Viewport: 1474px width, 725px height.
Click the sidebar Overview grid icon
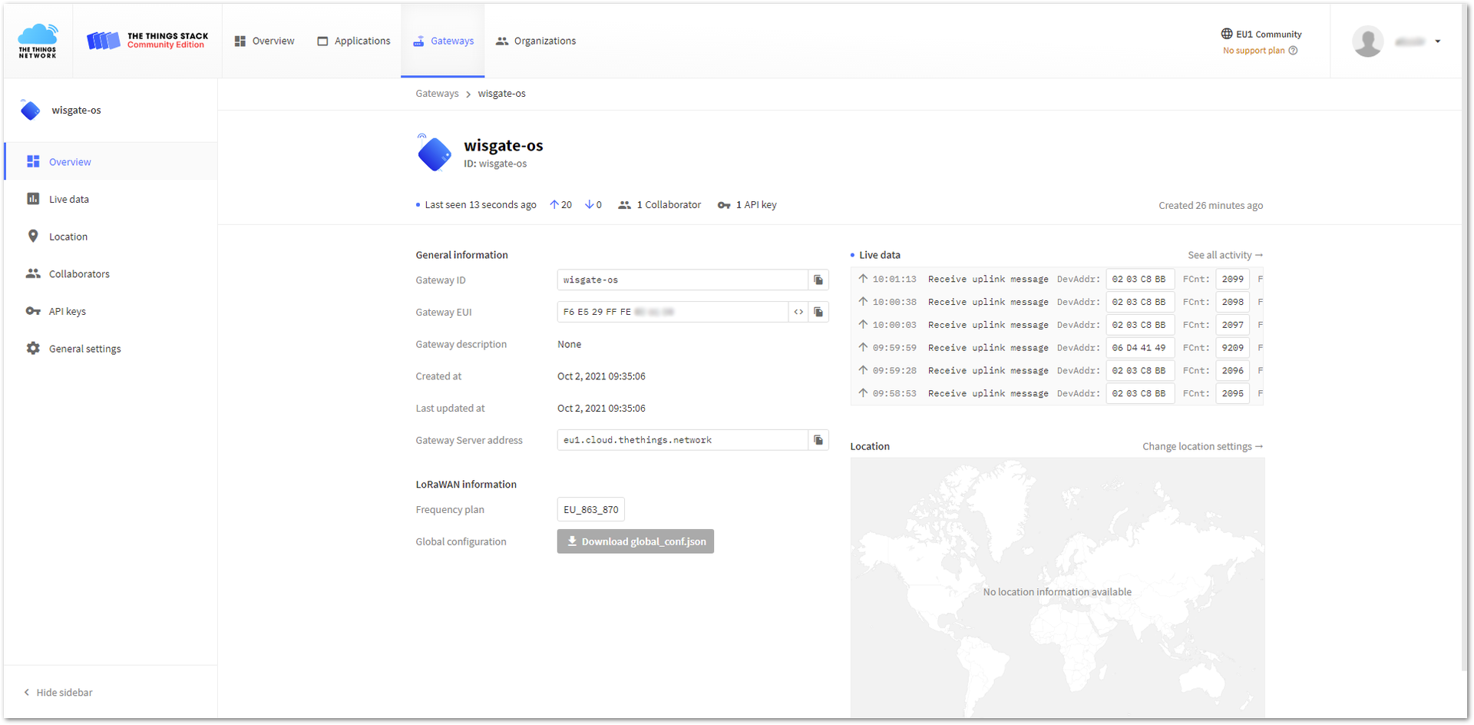click(x=33, y=161)
